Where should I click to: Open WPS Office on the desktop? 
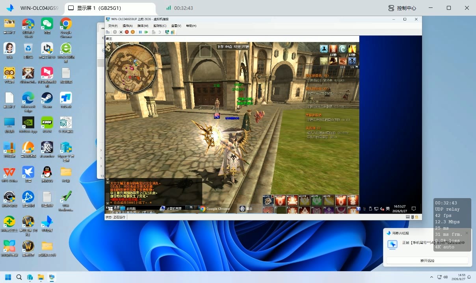point(9,175)
